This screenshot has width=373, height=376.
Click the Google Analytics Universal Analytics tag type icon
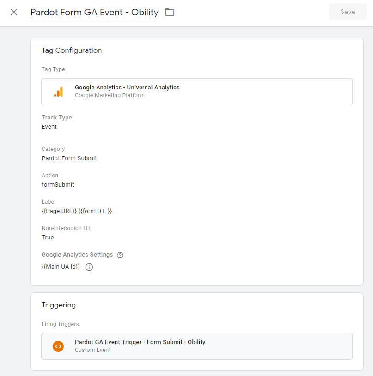click(x=58, y=91)
